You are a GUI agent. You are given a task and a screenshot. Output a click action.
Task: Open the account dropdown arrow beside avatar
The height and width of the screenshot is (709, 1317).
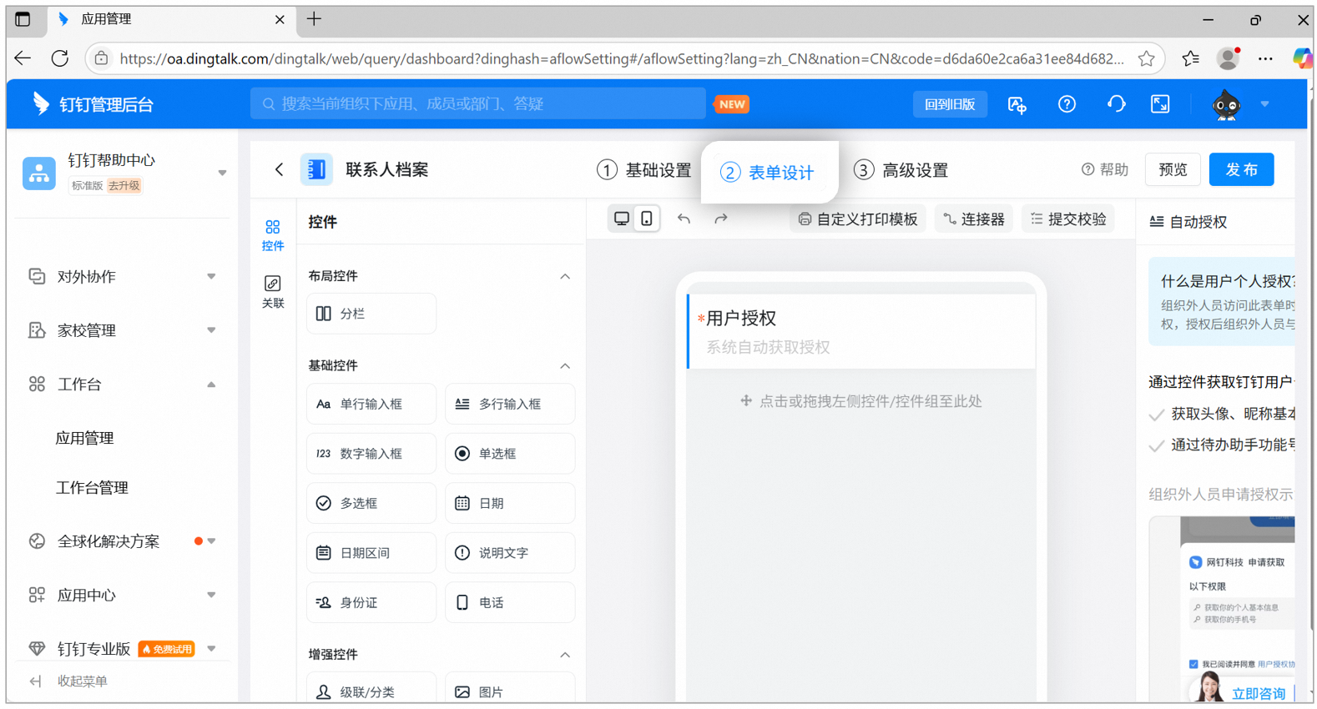[x=1264, y=104]
